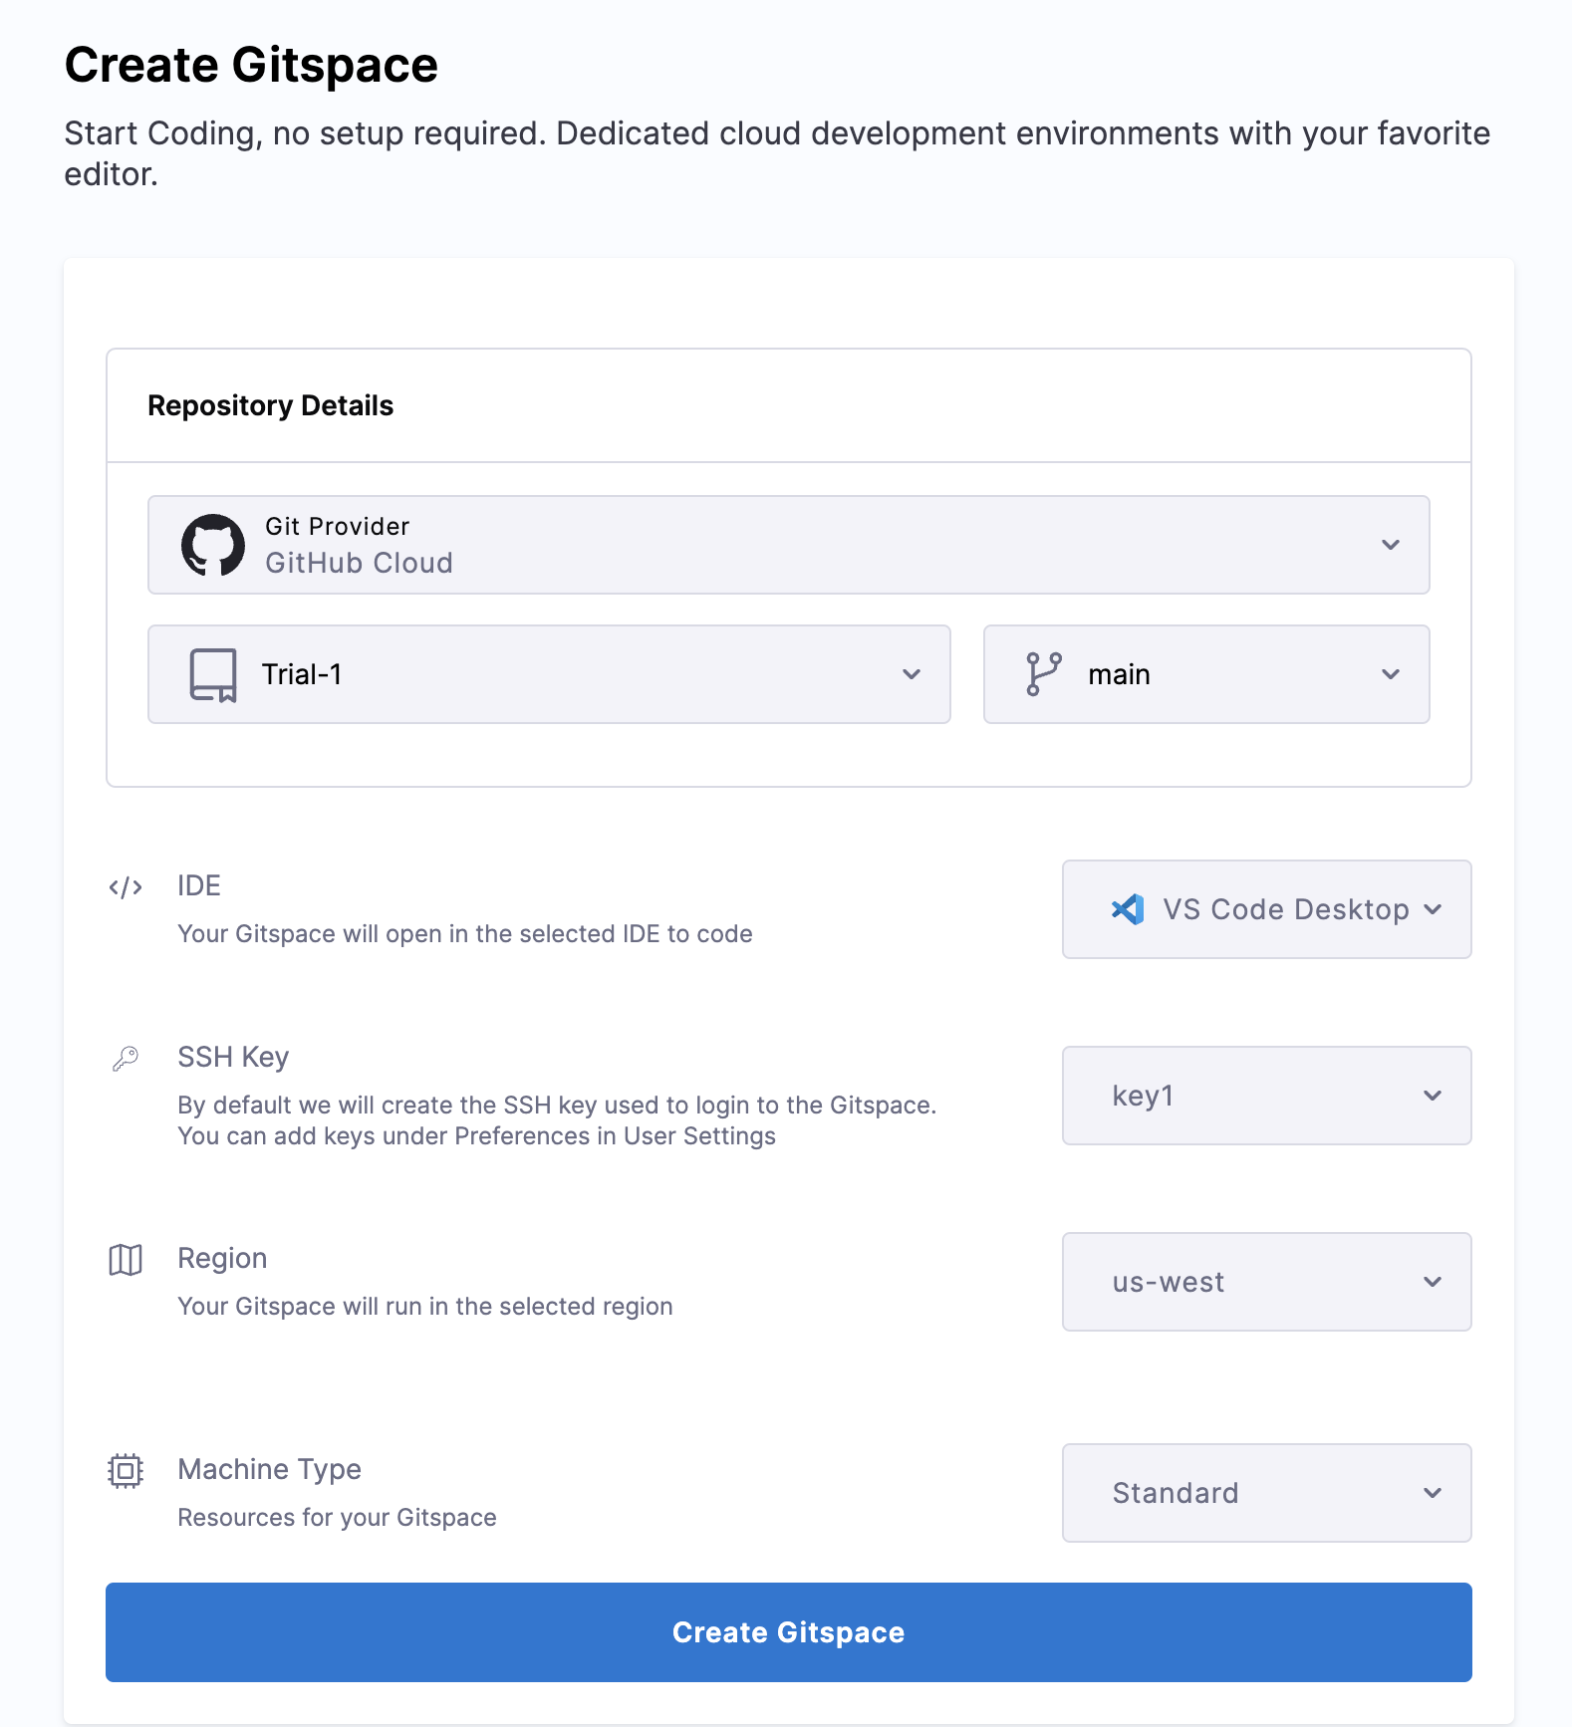Click the Machine Type label text
The image size is (1572, 1727).
[x=269, y=1469]
